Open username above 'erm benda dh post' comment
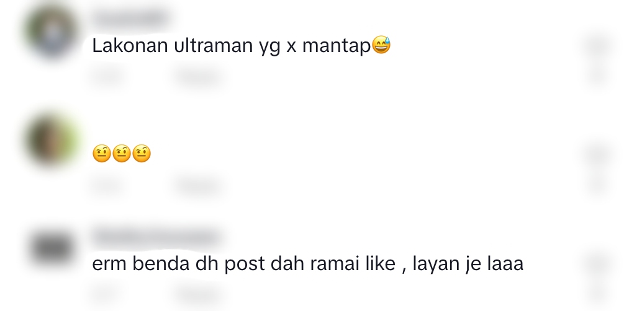The height and width of the screenshot is (311, 642). coord(156,237)
